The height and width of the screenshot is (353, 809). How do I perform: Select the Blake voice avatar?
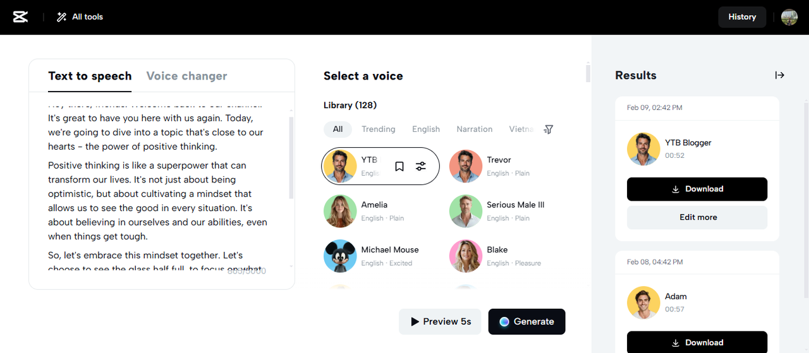(x=466, y=256)
